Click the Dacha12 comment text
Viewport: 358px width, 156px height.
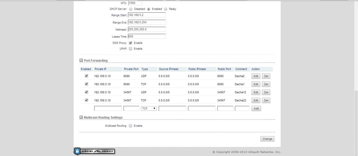(x=240, y=92)
